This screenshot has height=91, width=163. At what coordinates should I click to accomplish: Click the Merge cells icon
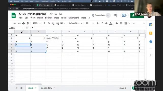[126, 23]
